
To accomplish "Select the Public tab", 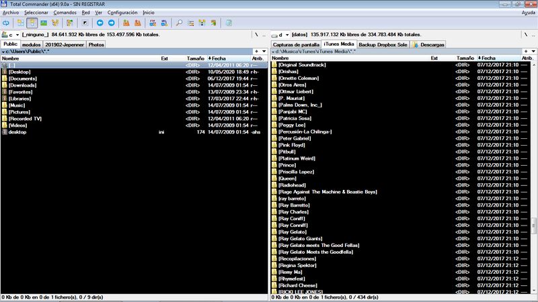I will coord(10,44).
